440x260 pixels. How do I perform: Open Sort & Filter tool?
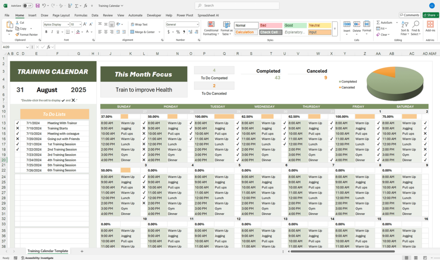pyautogui.click(x=405, y=24)
